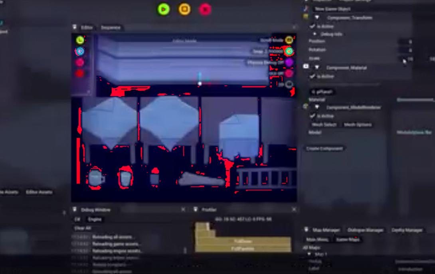The image size is (435, 274).
Task: Click the pink circular button in top toolbar
Action: pyautogui.click(x=205, y=9)
